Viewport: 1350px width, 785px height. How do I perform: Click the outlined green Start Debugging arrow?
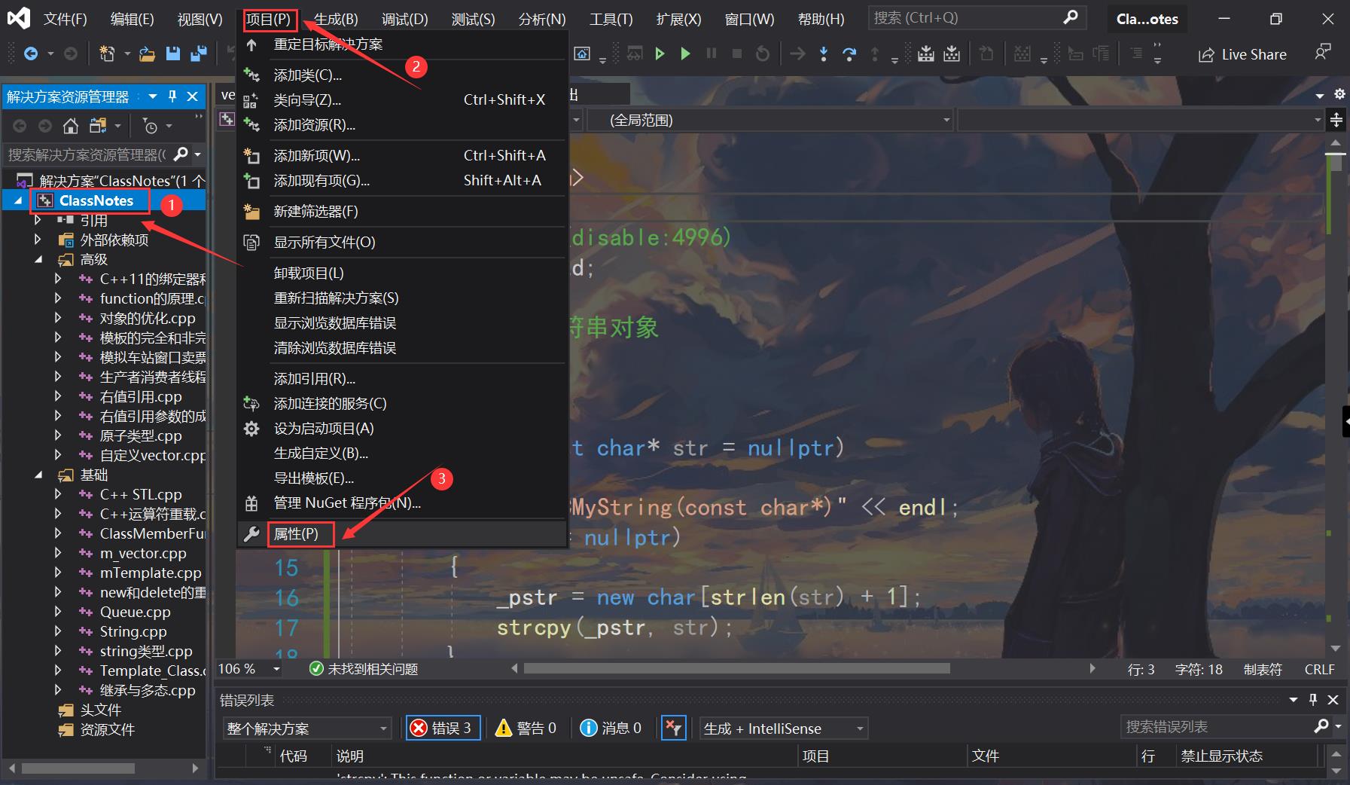pos(660,53)
